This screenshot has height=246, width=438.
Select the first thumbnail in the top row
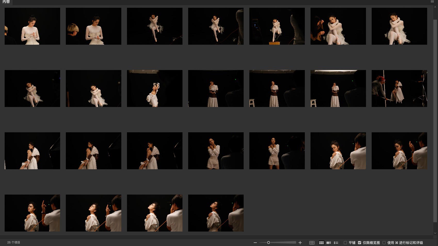click(x=32, y=26)
